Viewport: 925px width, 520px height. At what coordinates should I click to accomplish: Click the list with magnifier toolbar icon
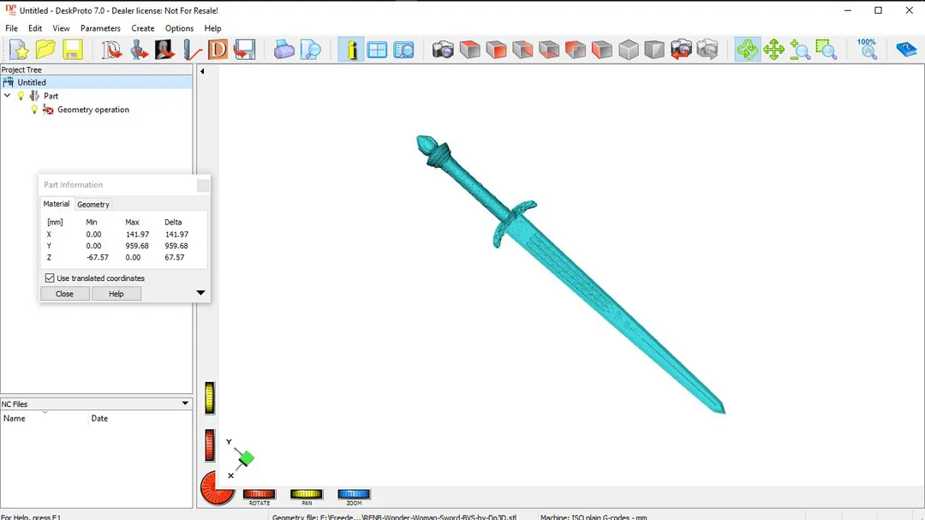(403, 50)
